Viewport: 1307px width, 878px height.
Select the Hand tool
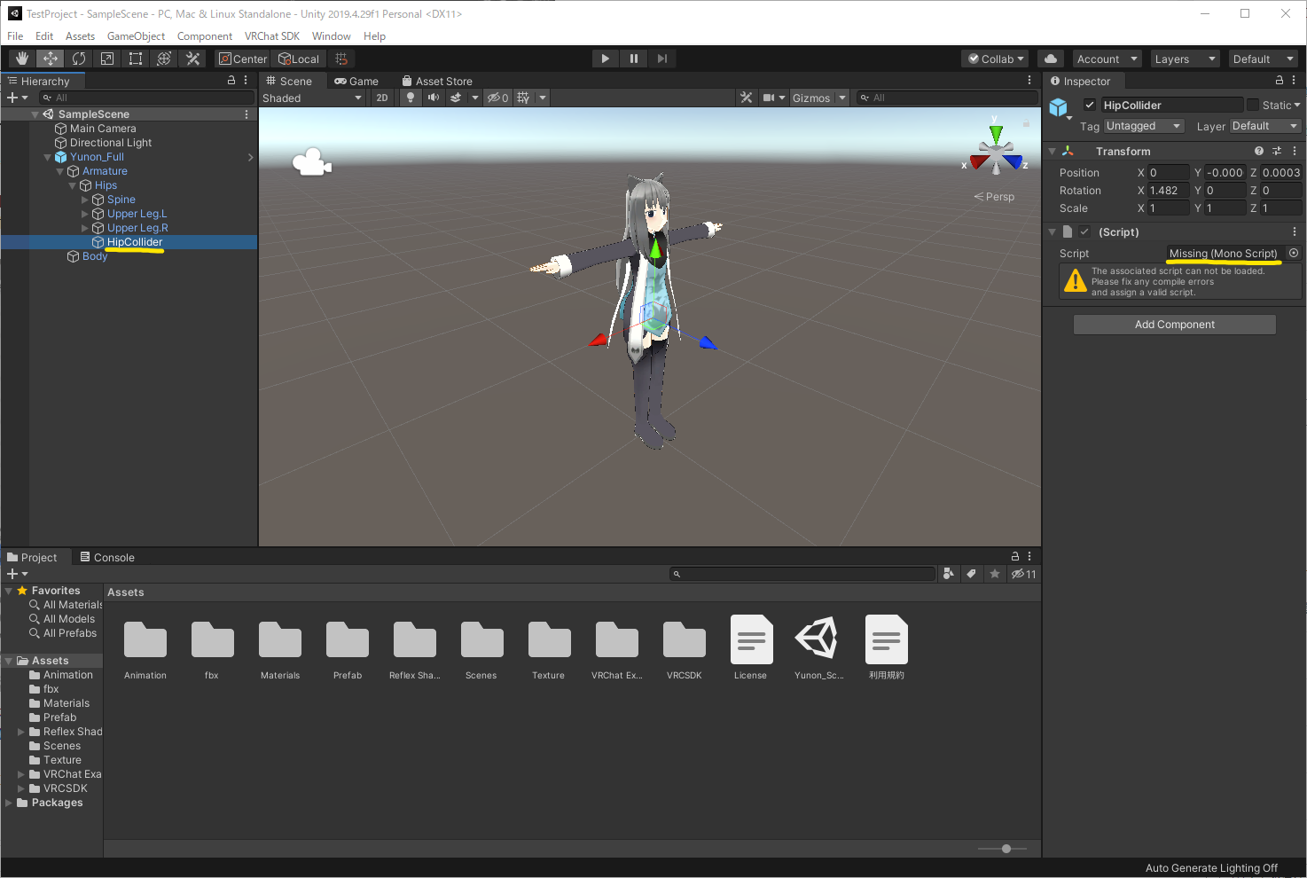22,59
